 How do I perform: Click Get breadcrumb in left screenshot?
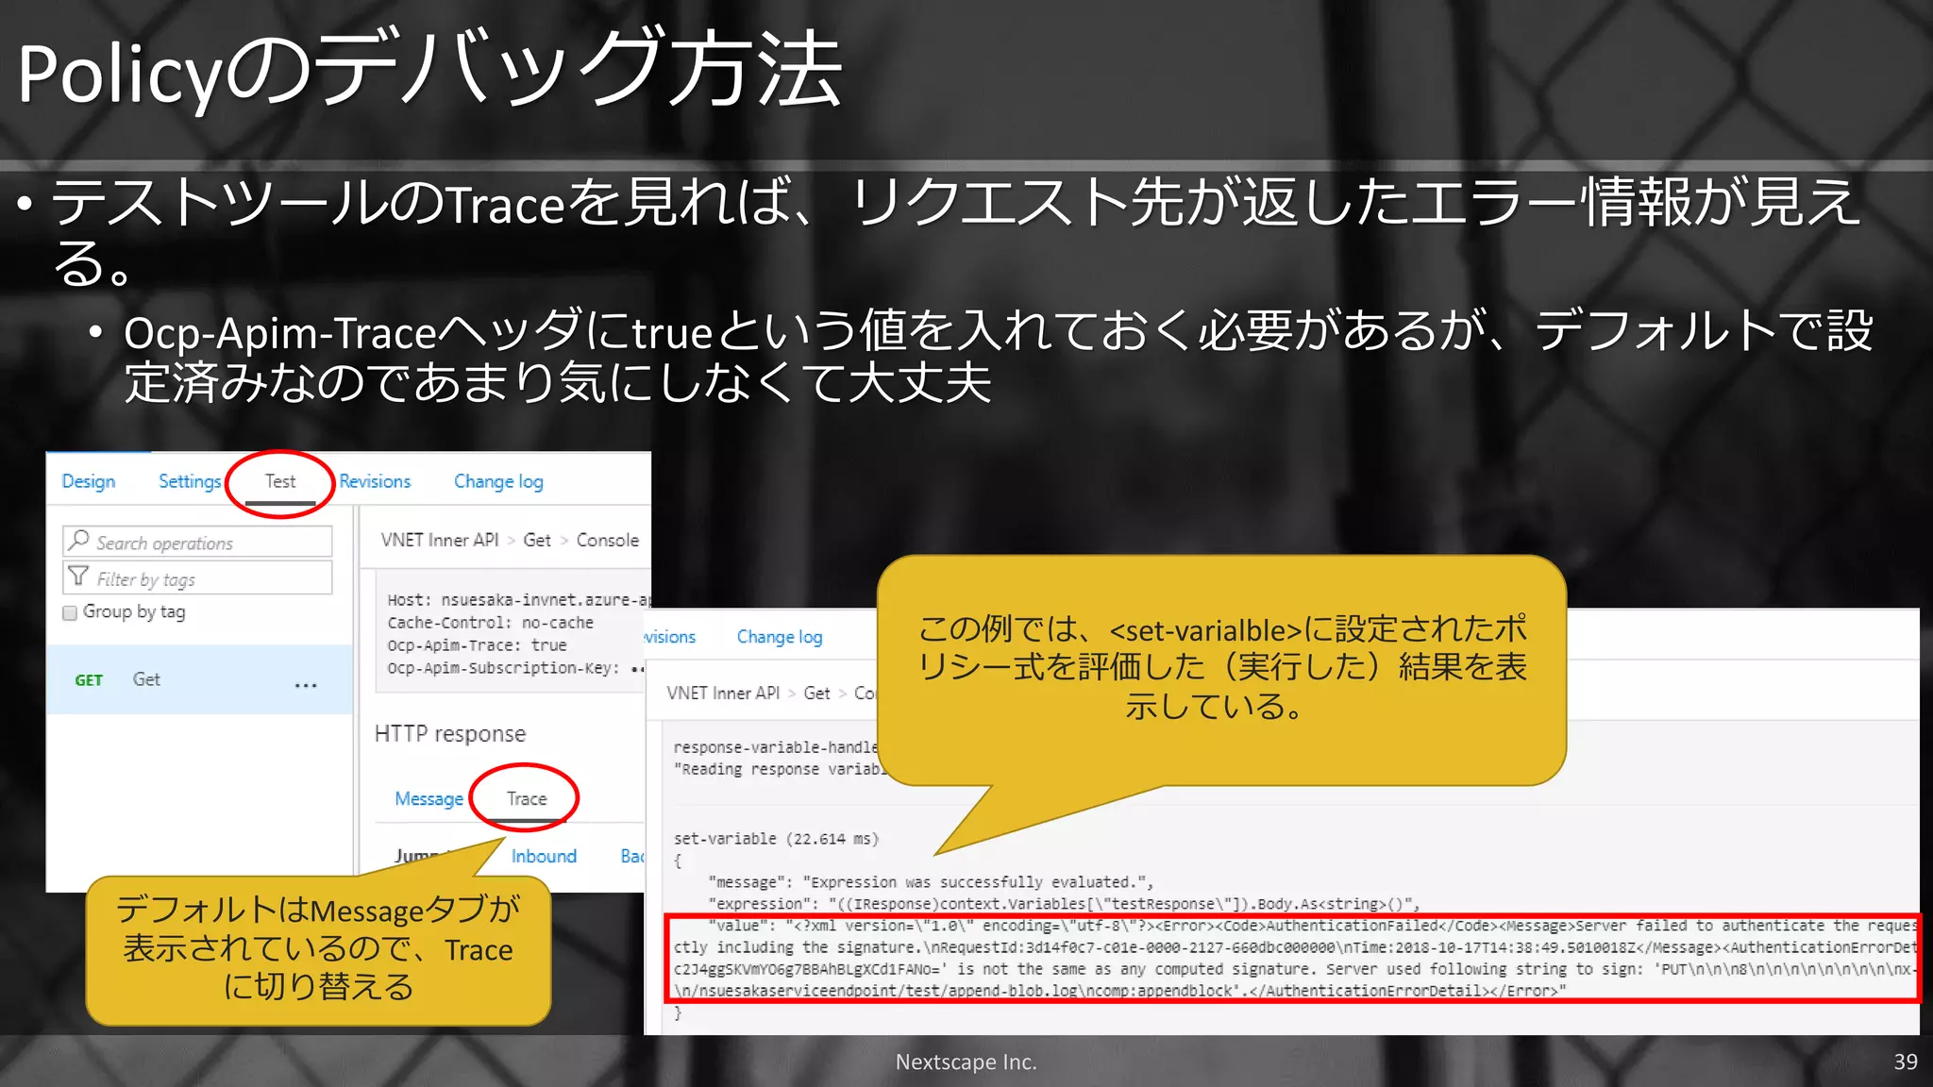coord(537,540)
